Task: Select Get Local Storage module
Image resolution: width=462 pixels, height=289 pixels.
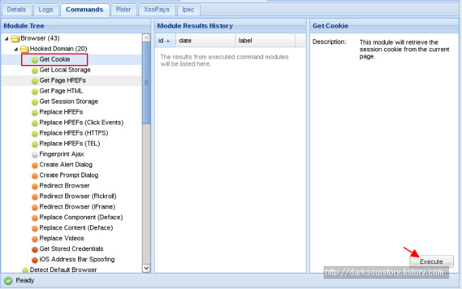Action: point(65,70)
